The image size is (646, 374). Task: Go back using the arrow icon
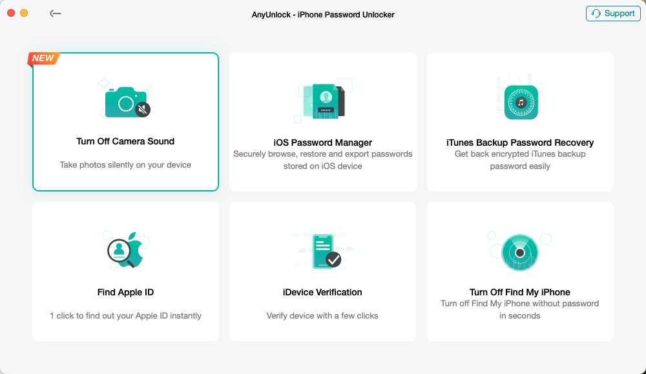[x=55, y=14]
